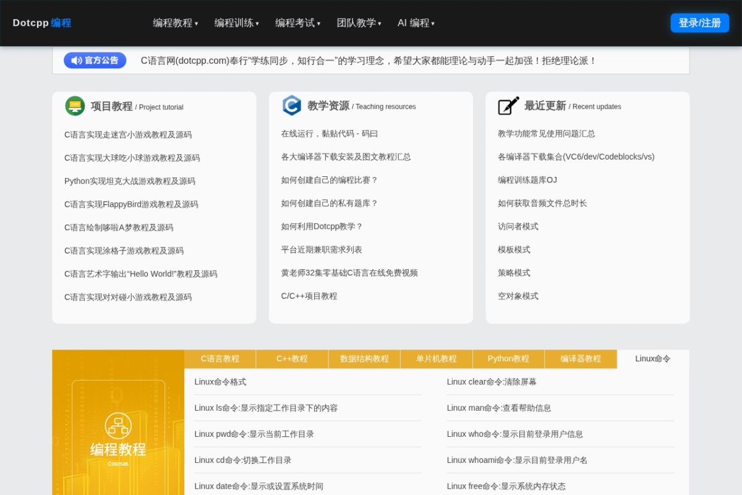
Task: Open 各编译器下载集合(VC6/dev/Codeblocks/vs)
Action: [x=576, y=157]
